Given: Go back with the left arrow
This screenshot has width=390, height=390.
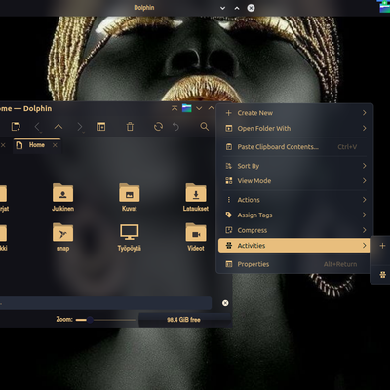Looking at the screenshot, I should click(37, 127).
